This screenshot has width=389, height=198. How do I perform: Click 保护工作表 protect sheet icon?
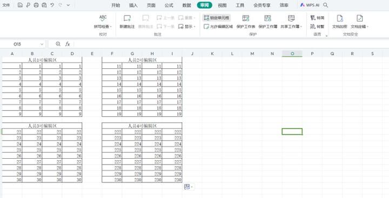(246, 18)
